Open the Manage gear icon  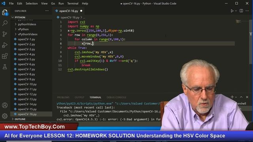click(5, 116)
